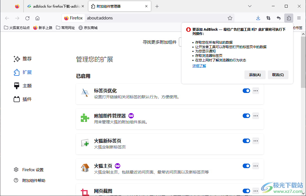The image size is (306, 196).
Task: Click the green puzzle 附加组件管理器 icon
Action: point(85,118)
